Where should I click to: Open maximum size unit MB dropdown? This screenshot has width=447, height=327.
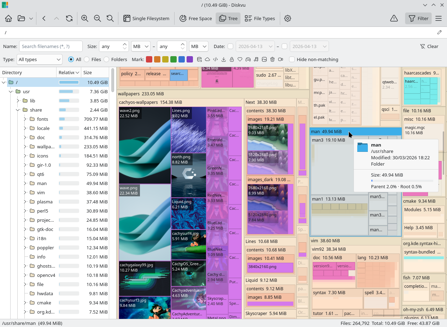coord(199,46)
